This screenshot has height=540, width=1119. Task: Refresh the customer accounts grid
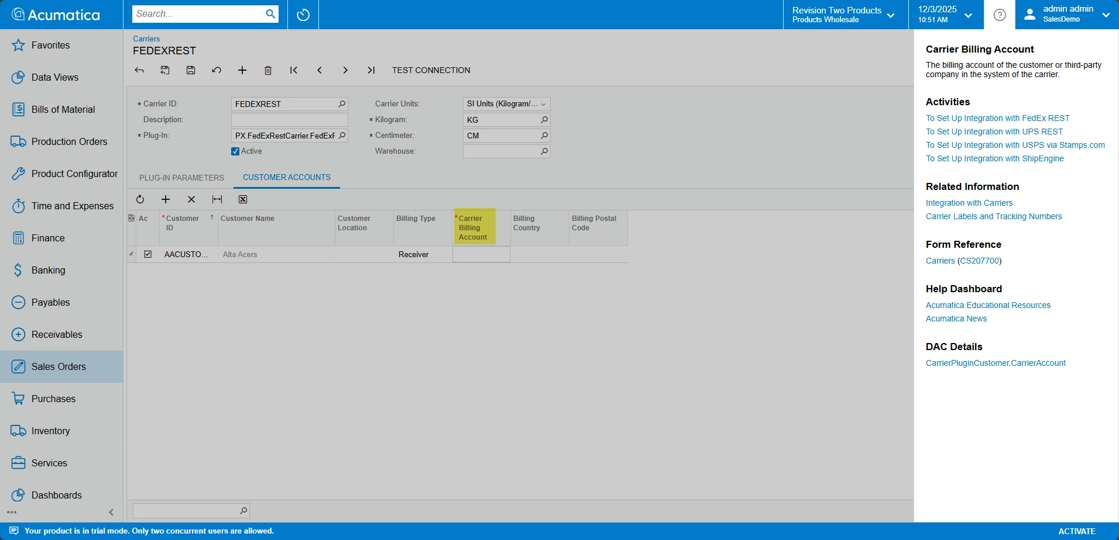click(140, 199)
